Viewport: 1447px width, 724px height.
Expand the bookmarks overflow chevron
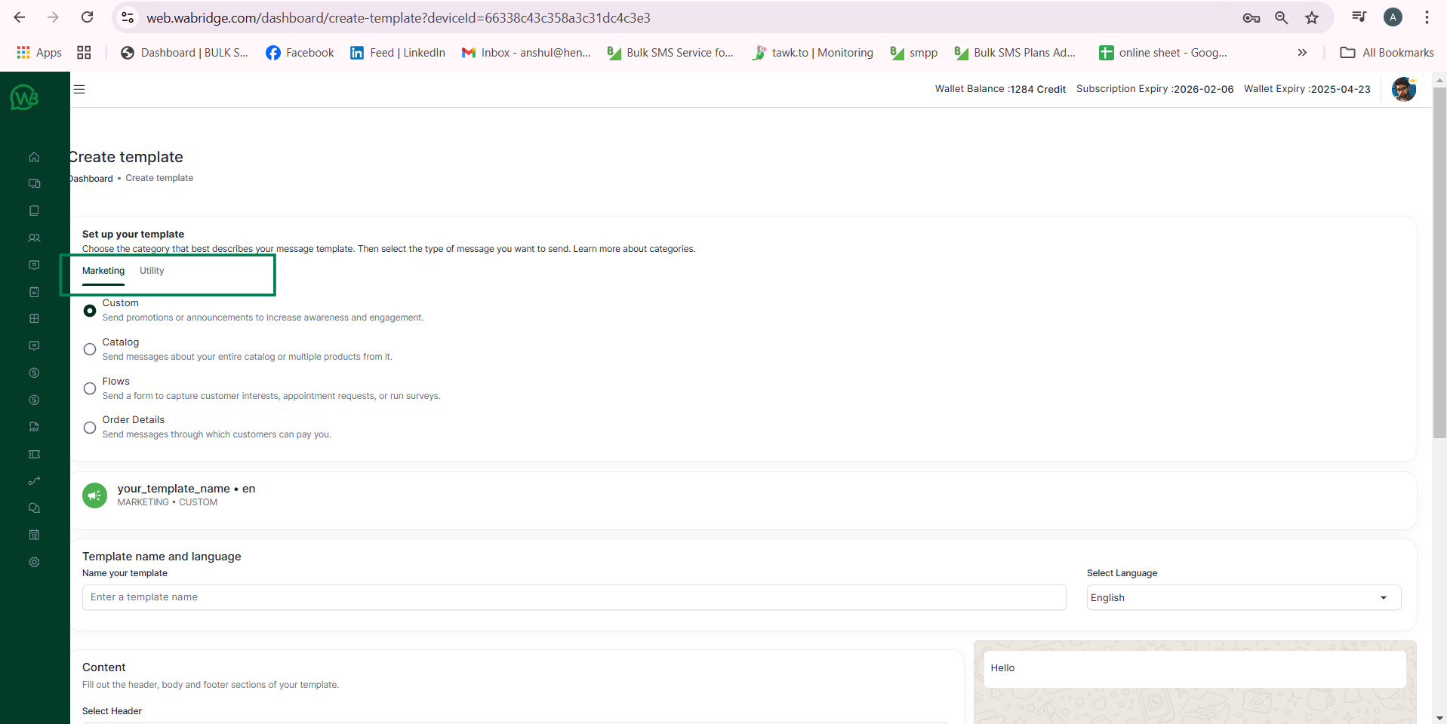[x=1302, y=52]
